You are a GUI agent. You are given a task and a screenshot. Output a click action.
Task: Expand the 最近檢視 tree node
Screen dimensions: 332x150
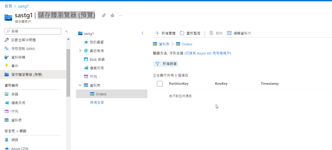pos(80,51)
